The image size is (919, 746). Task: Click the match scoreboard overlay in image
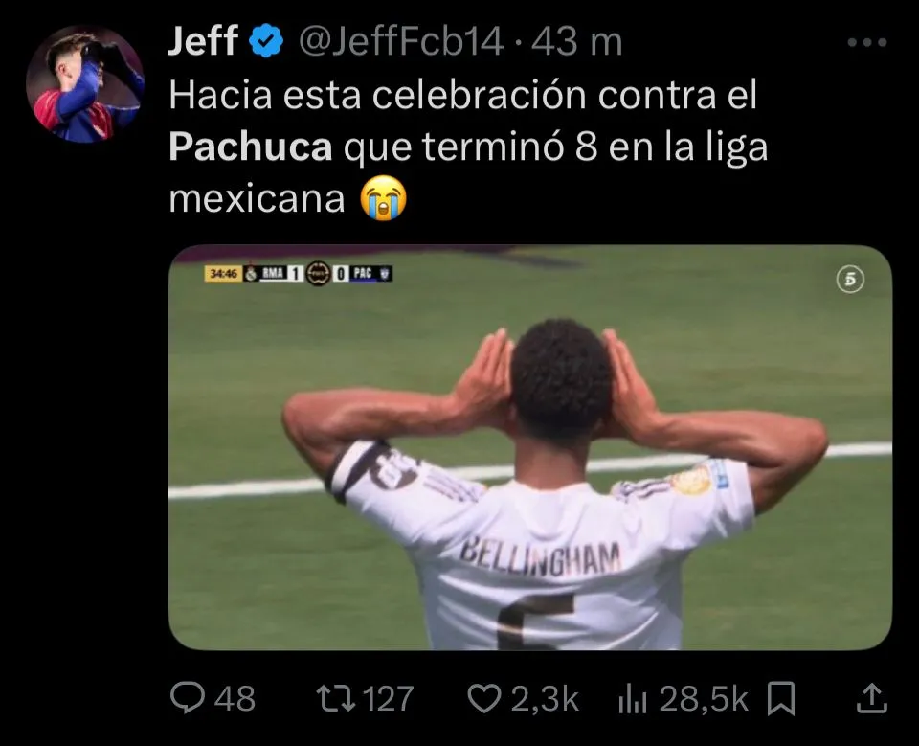coord(299,273)
